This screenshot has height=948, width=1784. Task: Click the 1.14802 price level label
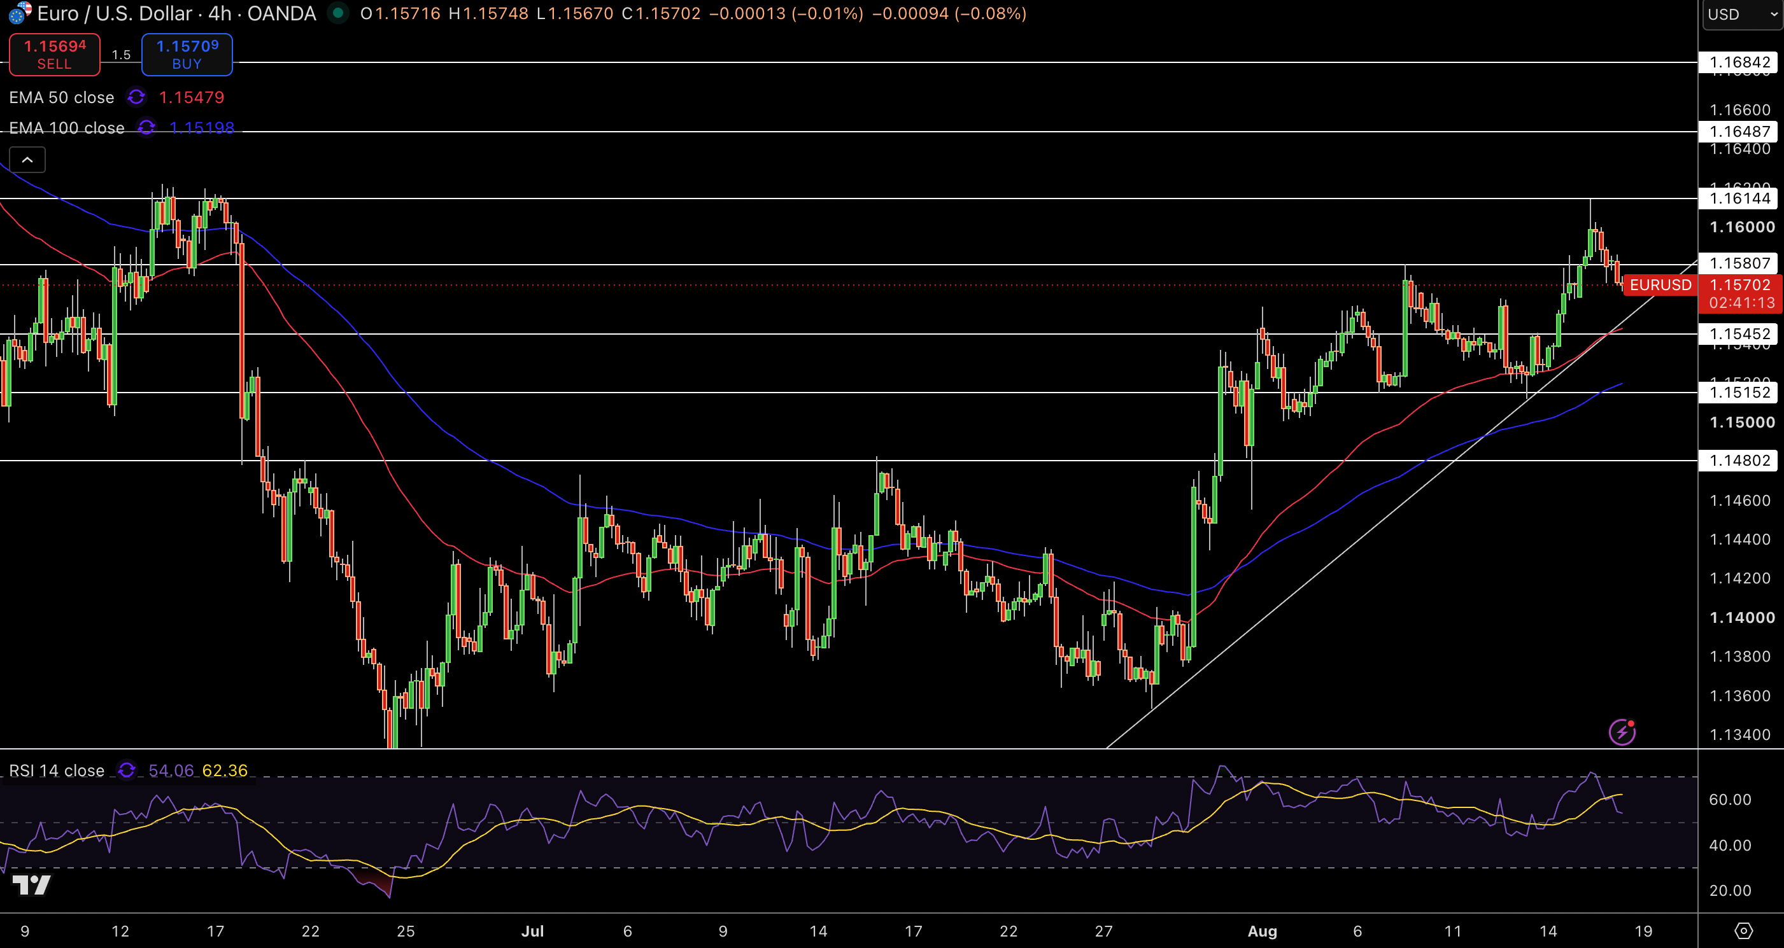(1739, 460)
